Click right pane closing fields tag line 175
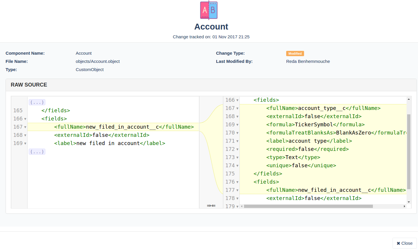 [268, 174]
